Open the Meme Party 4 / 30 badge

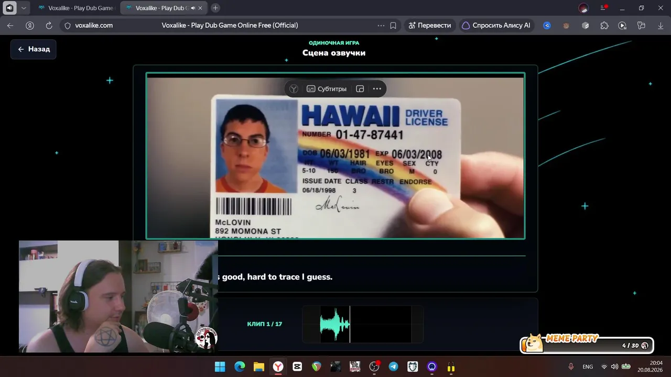(x=587, y=343)
